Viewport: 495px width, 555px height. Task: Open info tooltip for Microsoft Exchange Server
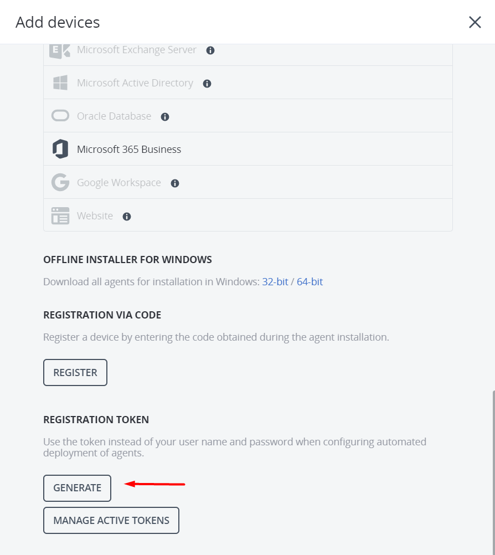210,50
